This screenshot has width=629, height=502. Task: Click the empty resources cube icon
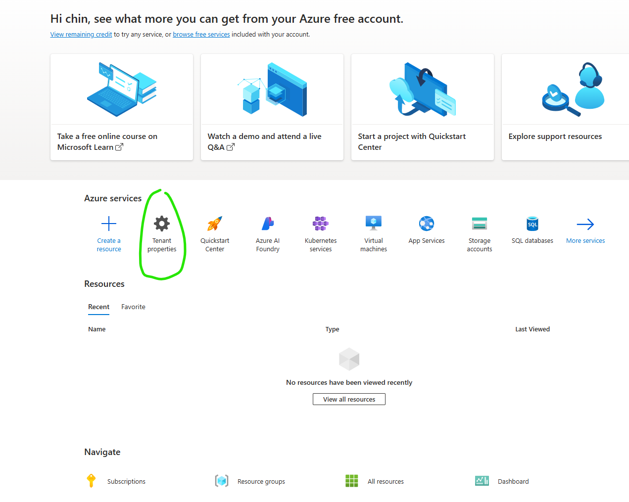click(x=349, y=359)
